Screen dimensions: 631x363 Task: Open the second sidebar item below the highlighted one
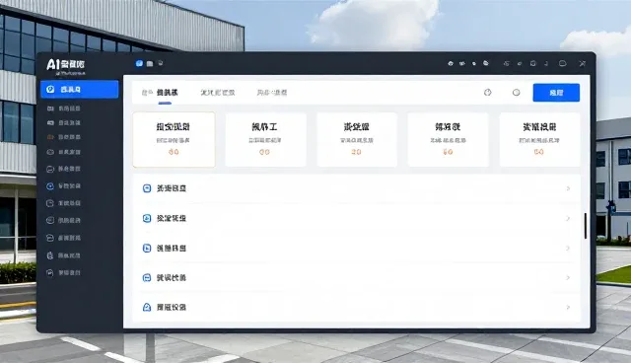[x=64, y=122]
